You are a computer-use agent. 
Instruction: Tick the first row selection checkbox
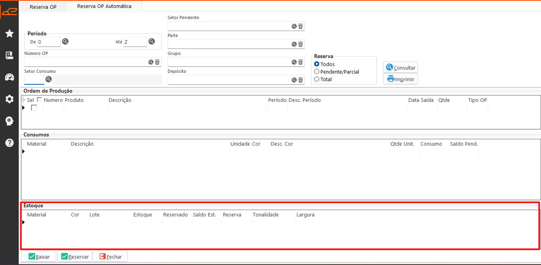[x=34, y=108]
